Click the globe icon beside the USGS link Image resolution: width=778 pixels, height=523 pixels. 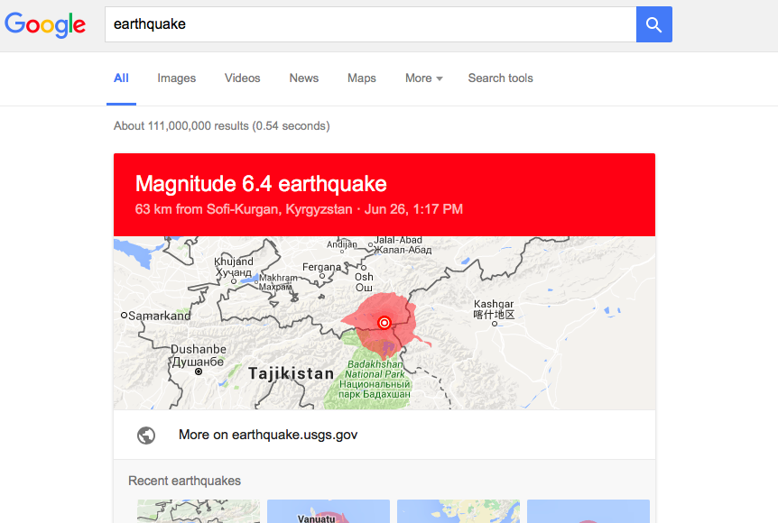[146, 435]
